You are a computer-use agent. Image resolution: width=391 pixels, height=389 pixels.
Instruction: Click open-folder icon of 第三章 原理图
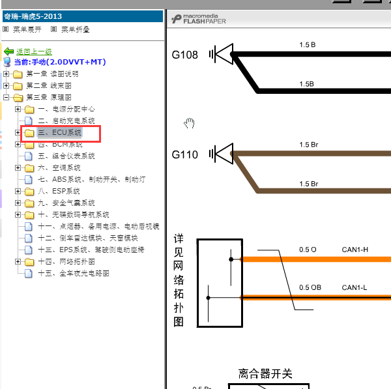pyautogui.click(x=18, y=98)
